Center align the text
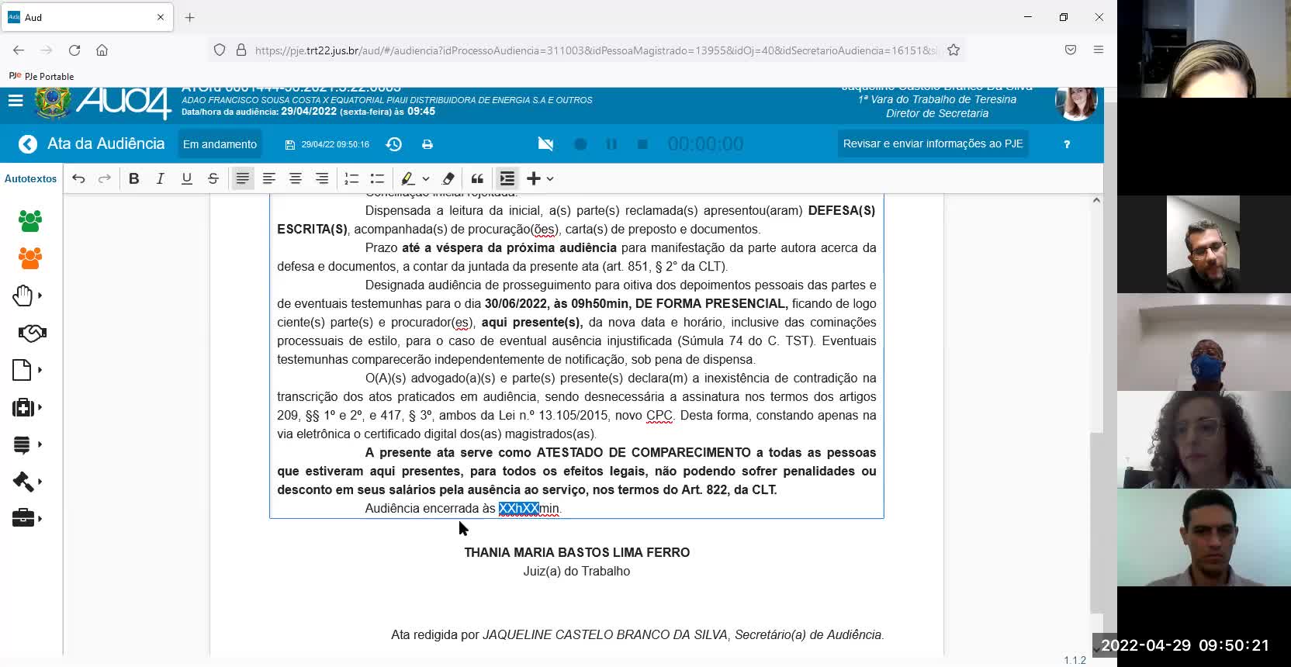The height and width of the screenshot is (667, 1291). coord(296,178)
